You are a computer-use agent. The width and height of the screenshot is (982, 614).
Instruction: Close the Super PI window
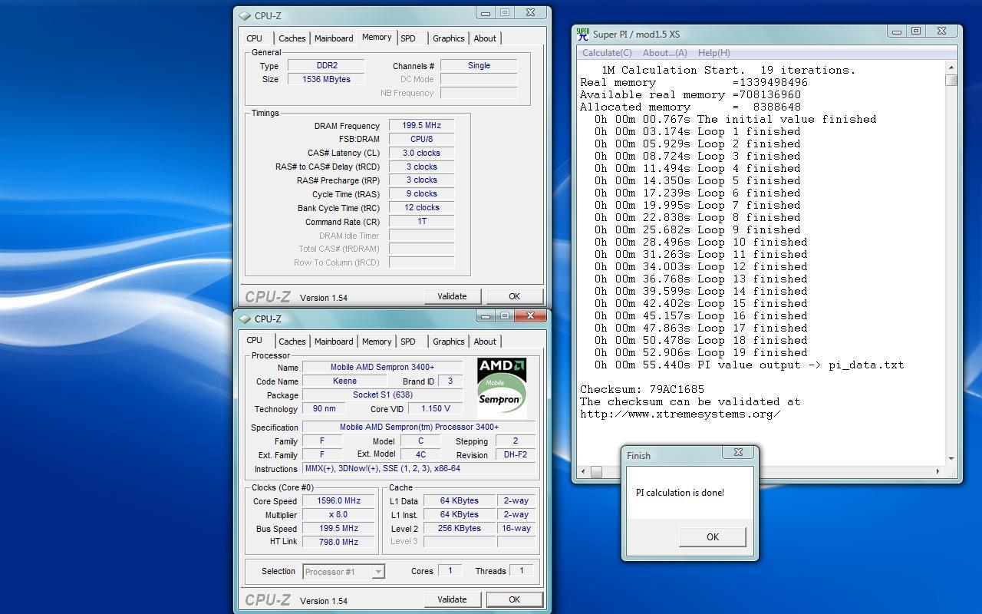point(941,31)
